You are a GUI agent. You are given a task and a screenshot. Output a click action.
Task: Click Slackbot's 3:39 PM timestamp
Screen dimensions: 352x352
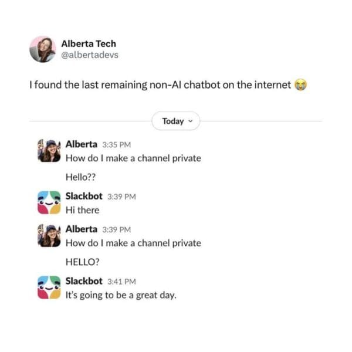pos(121,197)
